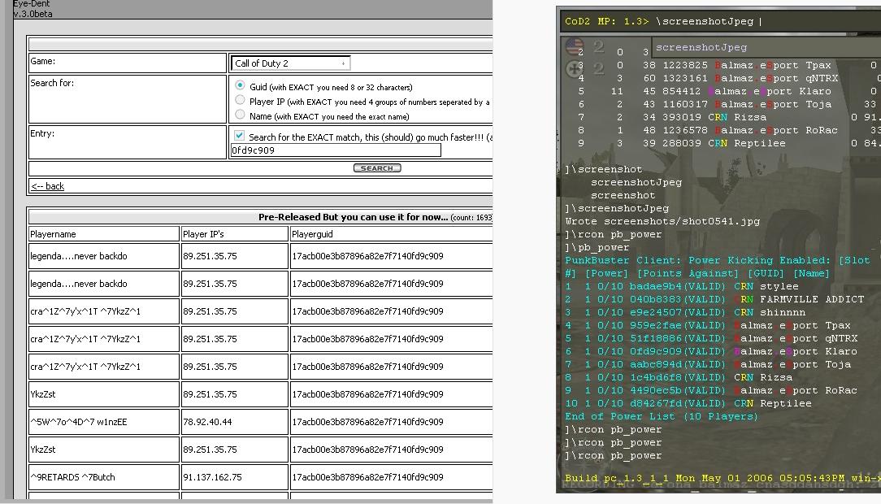Click the CoD2 console command input line
Viewport: 881px width, 504px height.
pos(715,22)
